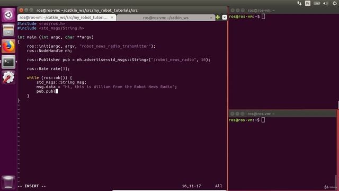Open the sound volume indicator
Screen dimensions: 339x191
326,3
